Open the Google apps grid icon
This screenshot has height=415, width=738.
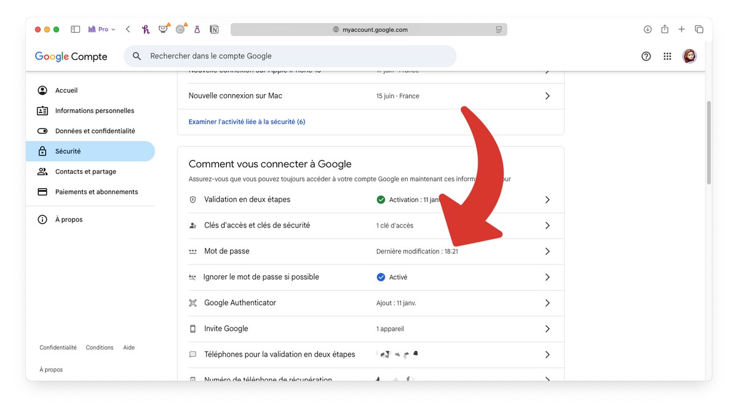pyautogui.click(x=667, y=57)
